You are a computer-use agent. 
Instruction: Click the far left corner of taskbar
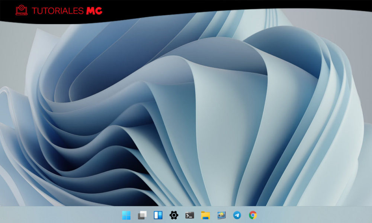point(4,215)
